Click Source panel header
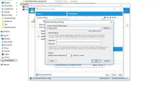The image size is (160, 90). point(51,14)
